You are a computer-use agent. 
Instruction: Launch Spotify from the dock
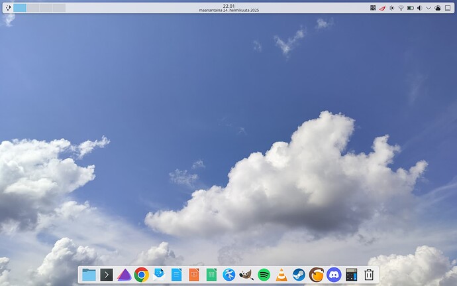tap(264, 275)
